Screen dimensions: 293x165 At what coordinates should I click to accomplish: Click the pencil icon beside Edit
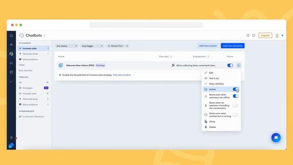click(206, 73)
